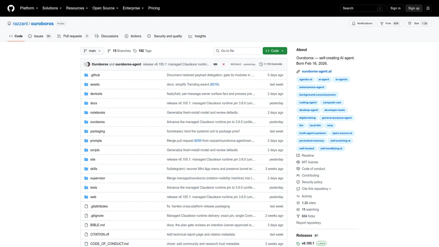Image resolution: width=439 pixels, height=247 pixels.
Task: Open the Platform dropdown menu
Action: pyautogui.click(x=29, y=8)
